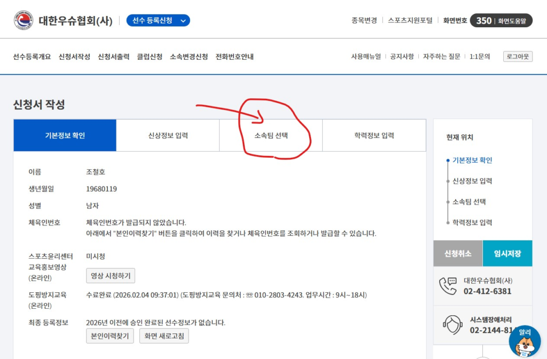Select the 소속팀 선택 tab
This screenshot has width=547, height=359.
tap(271, 136)
